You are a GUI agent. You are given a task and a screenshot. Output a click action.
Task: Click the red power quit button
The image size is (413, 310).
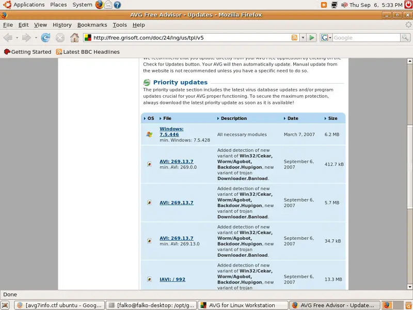click(x=408, y=5)
